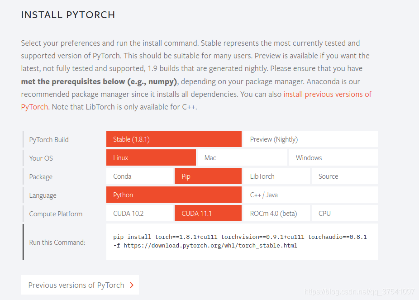Image resolution: width=419 pixels, height=300 pixels.
Task: Click the red chevron arrow icon
Action: pyautogui.click(x=132, y=285)
